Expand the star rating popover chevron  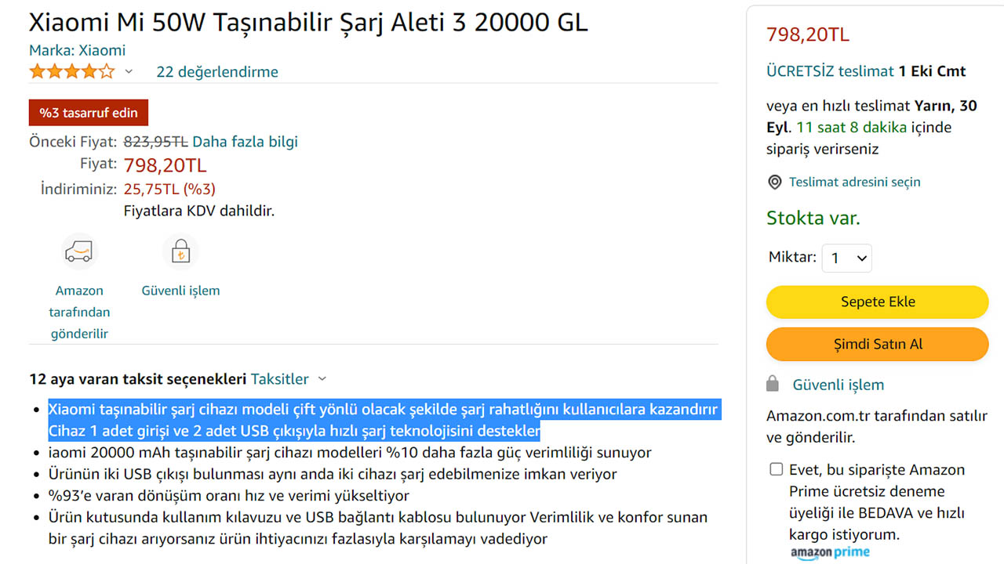tap(129, 72)
